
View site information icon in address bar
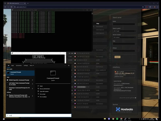[15, 7]
